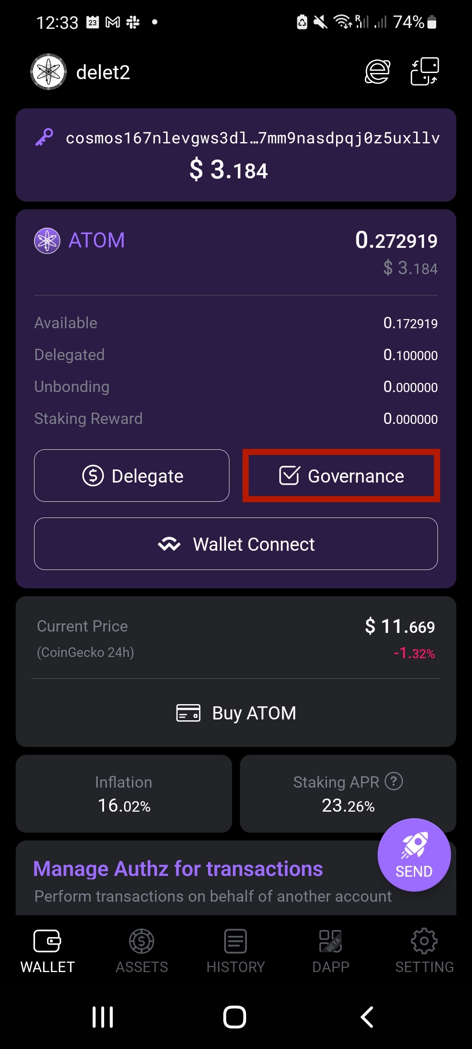
Task: Tap the Wallet Connect button
Action: coord(236,544)
